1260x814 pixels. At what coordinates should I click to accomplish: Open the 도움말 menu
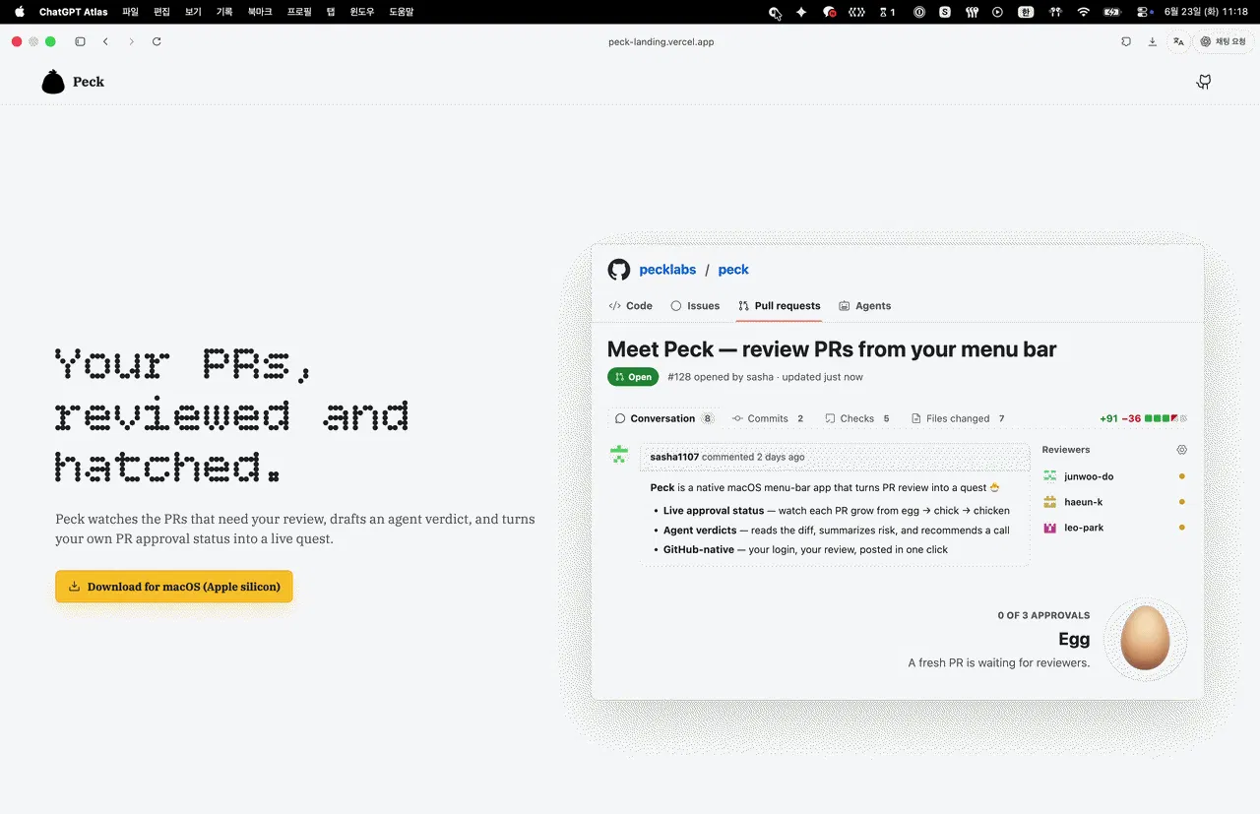coord(402,12)
